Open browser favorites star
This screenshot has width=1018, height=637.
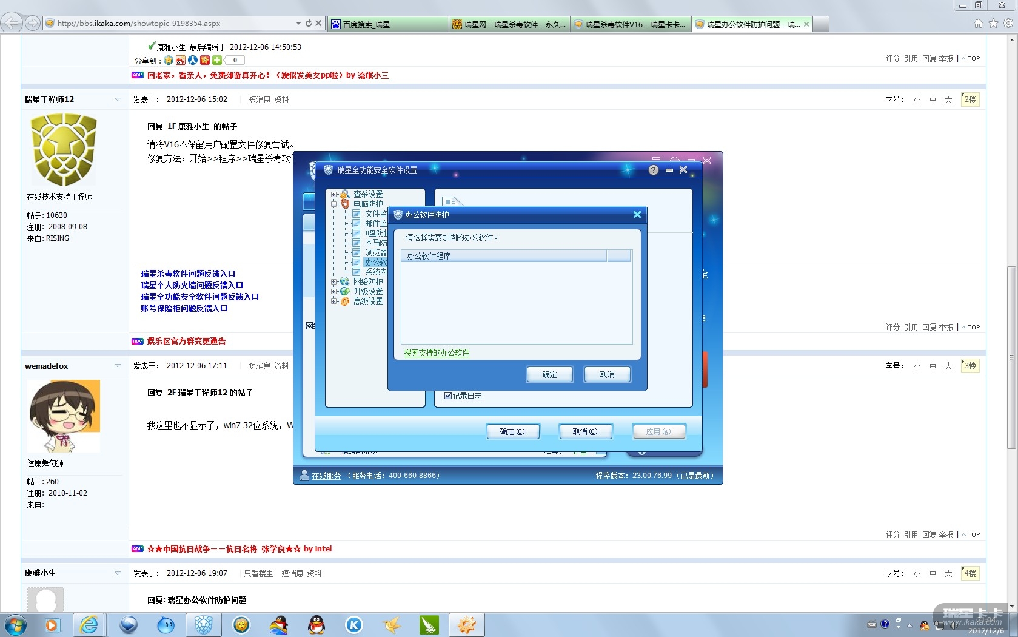pyautogui.click(x=993, y=23)
